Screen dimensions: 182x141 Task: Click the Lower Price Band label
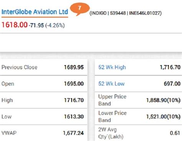tap(113, 116)
